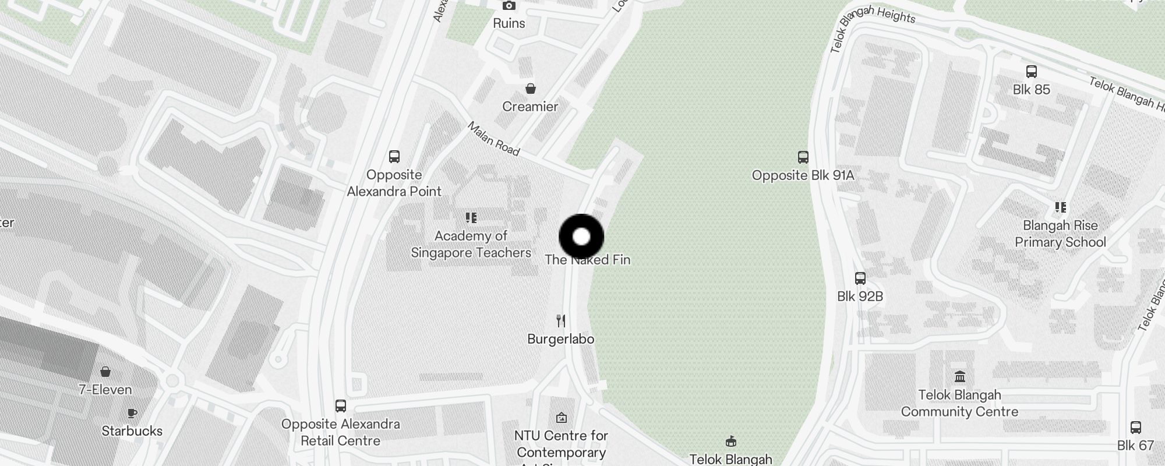Screen dimensions: 1165x466
Task: Click the Telok Blangah Heights road label
Action: point(872,28)
